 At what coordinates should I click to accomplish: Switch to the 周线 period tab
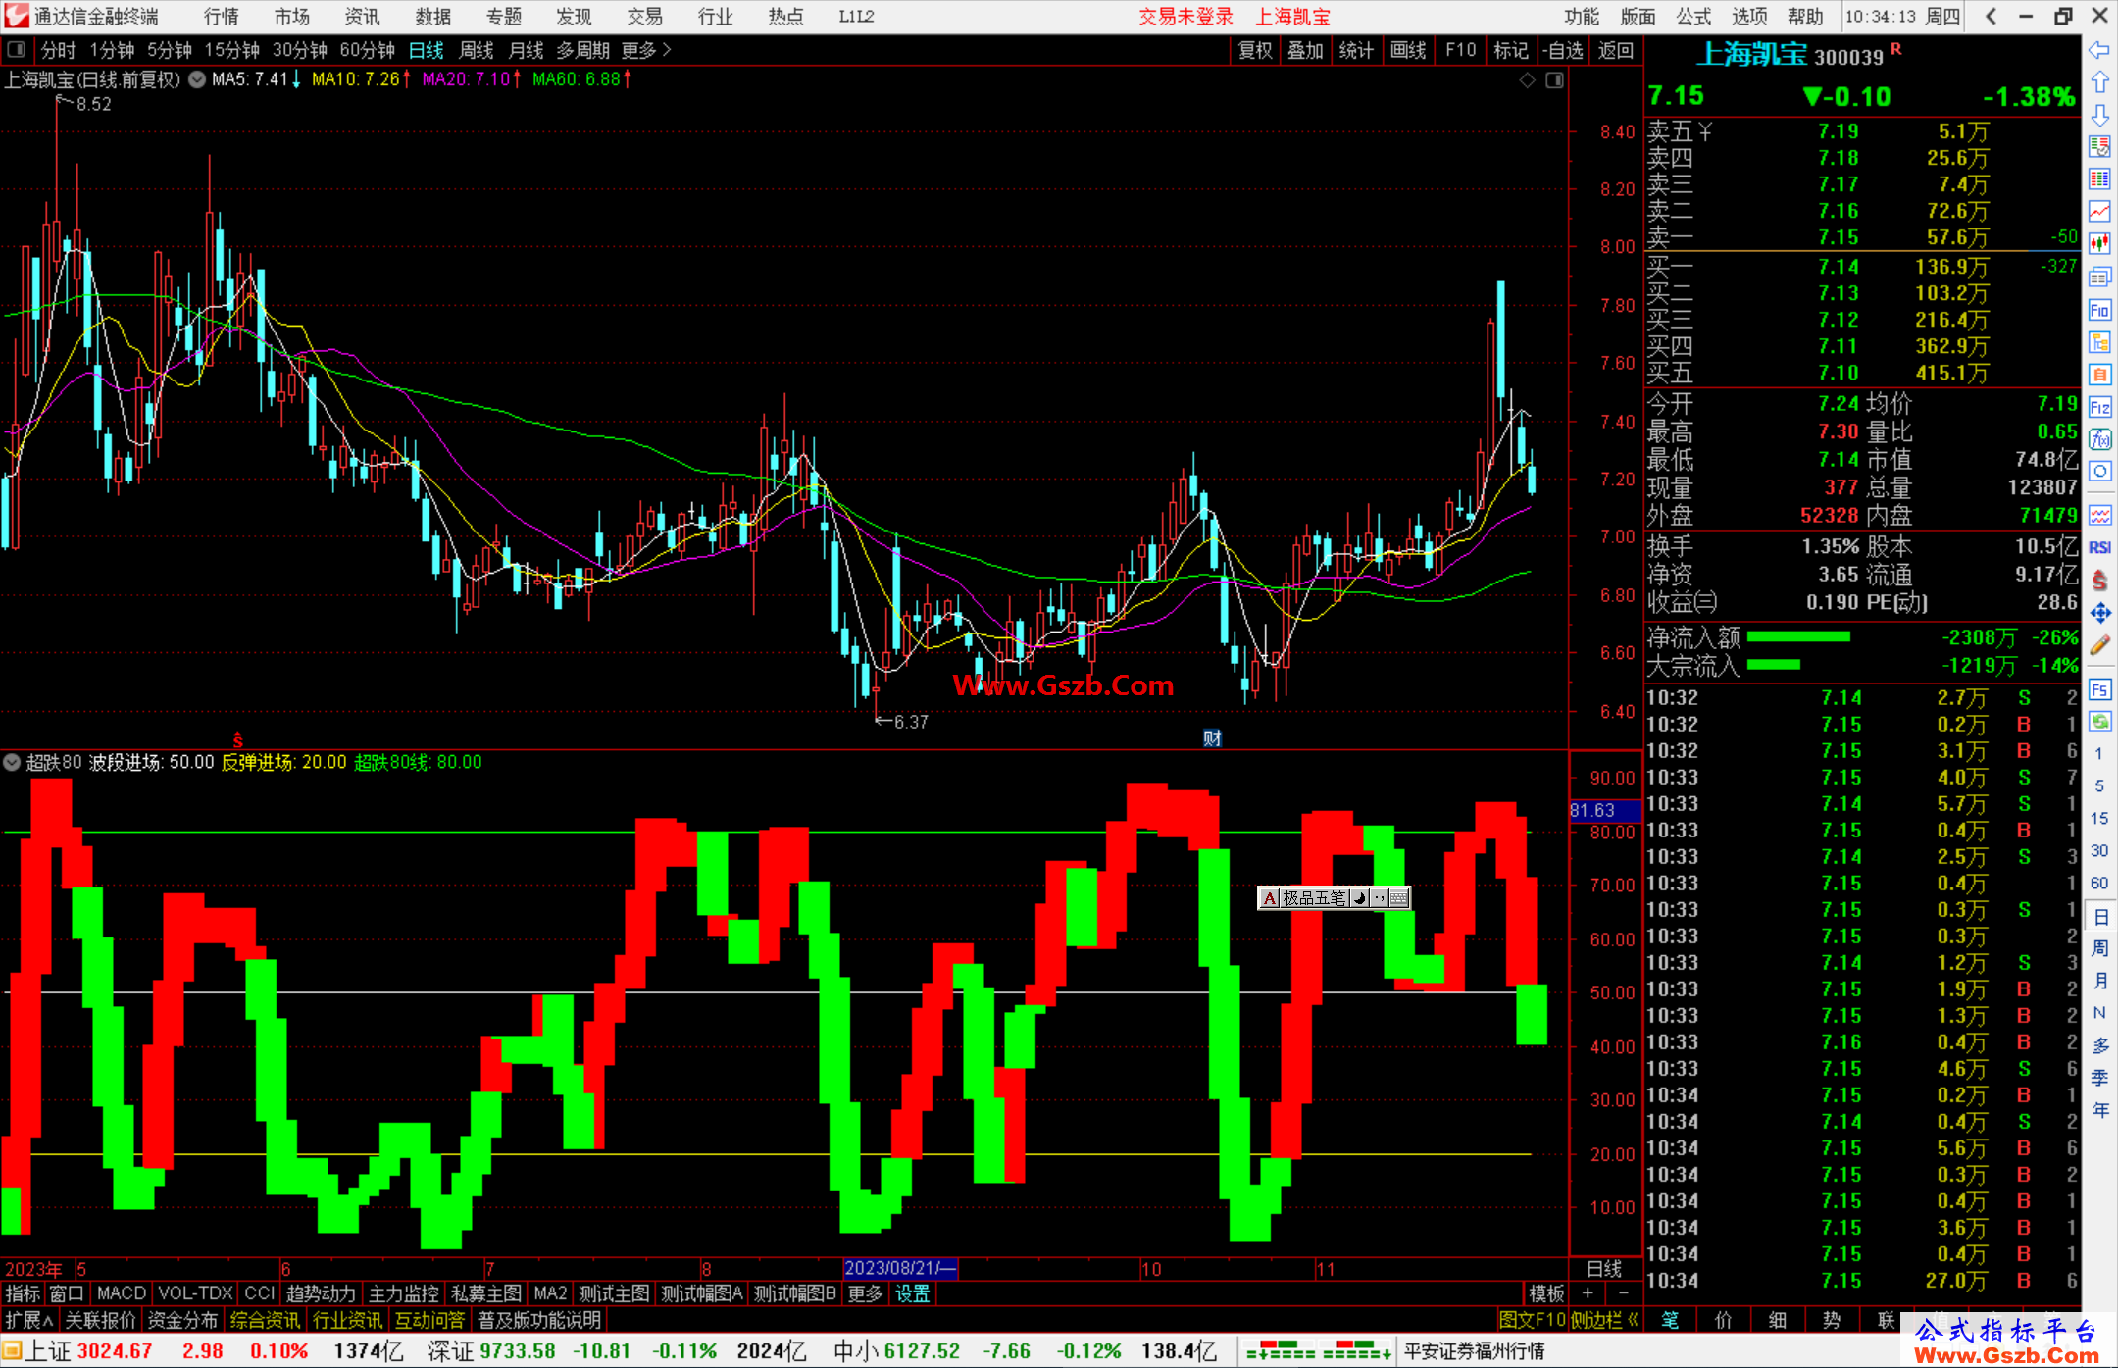477,50
